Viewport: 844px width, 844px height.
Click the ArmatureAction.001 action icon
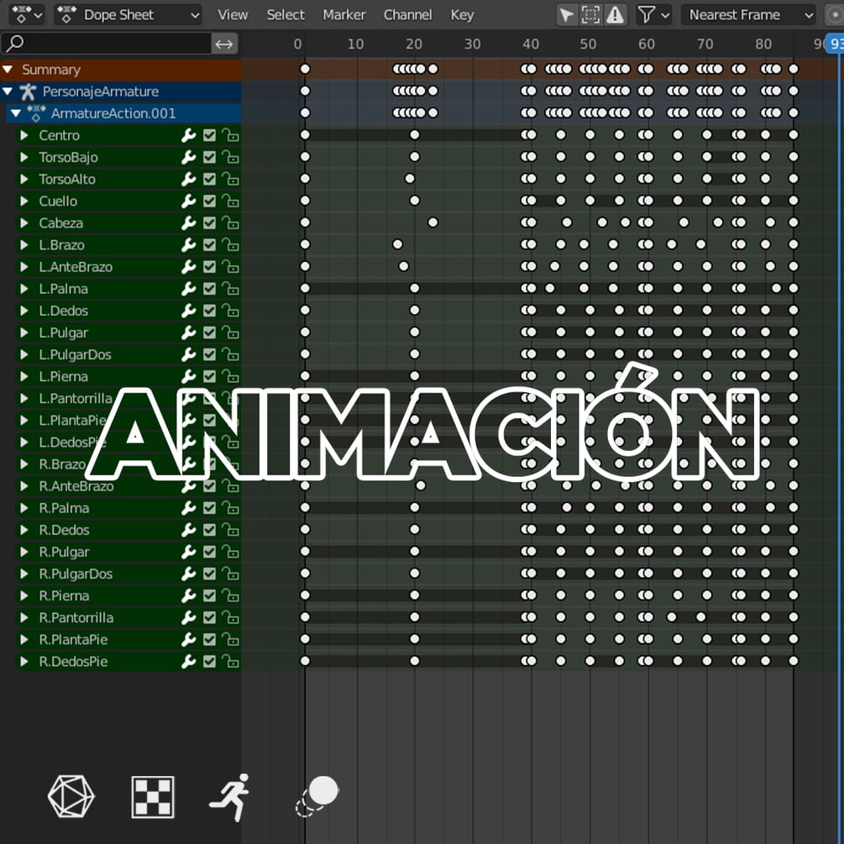(36, 113)
